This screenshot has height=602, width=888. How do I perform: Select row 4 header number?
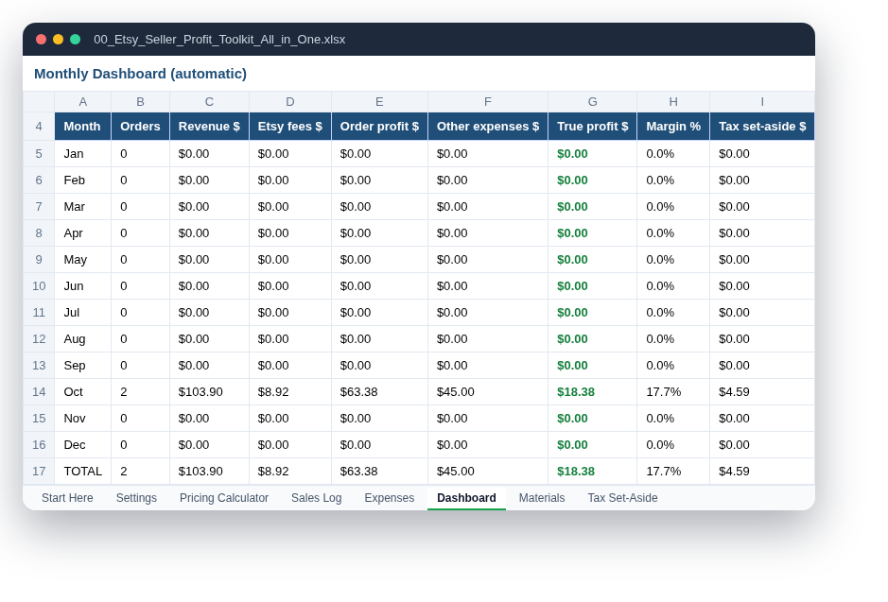pos(39,127)
